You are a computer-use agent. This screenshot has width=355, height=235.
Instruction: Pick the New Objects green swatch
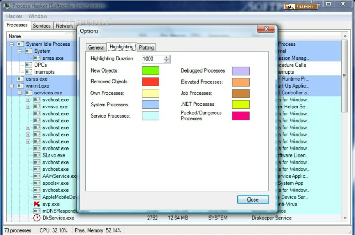(150, 71)
